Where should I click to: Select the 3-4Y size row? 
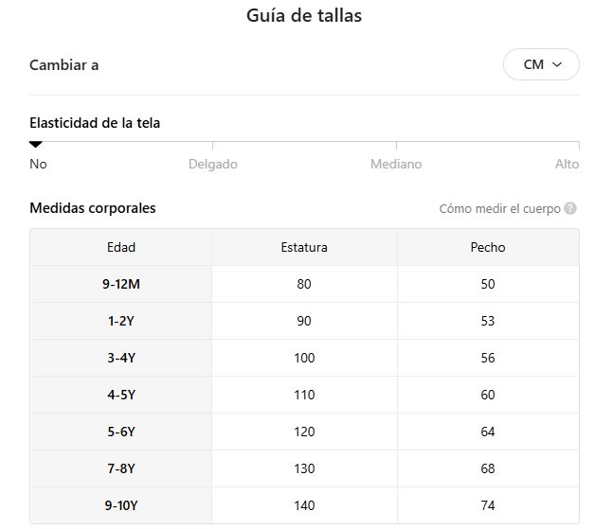tap(121, 358)
